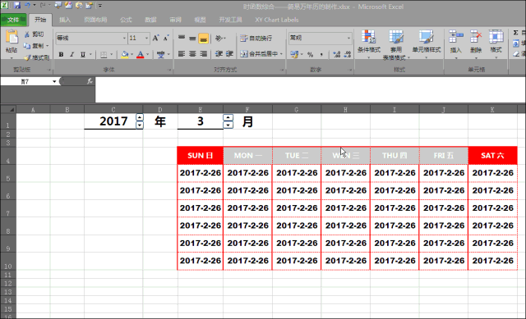Apply yellow fill color bucket
This screenshot has width=526, height=319.
(x=124, y=54)
